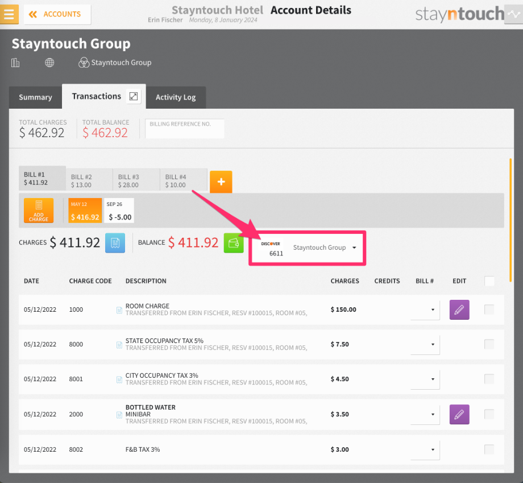
Task: Add a new bill with plus button
Action: (x=221, y=182)
